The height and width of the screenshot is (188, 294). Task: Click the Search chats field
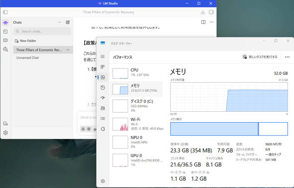[42, 31]
